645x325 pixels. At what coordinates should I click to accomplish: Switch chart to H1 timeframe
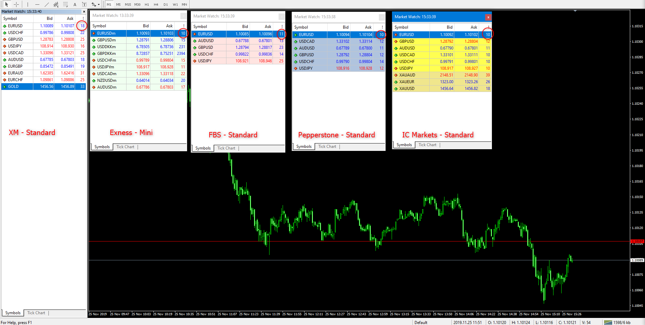click(147, 4)
